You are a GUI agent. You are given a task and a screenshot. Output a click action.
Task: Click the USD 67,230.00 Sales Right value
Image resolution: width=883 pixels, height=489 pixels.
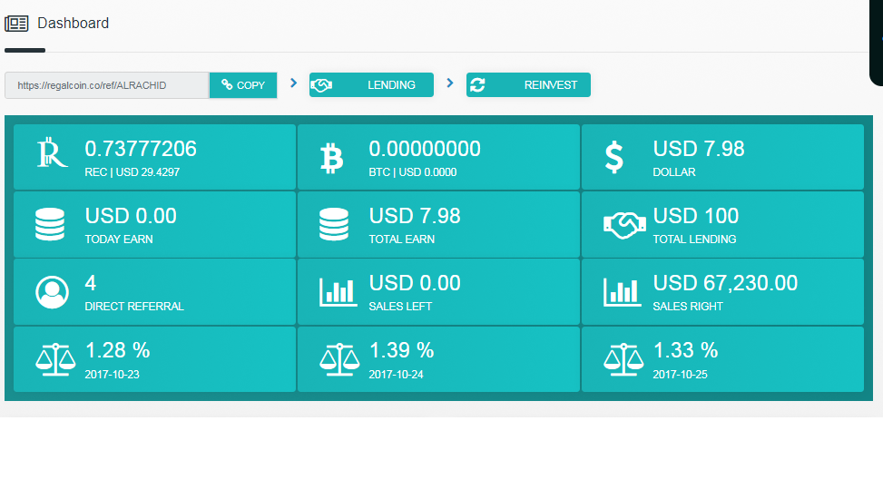click(725, 282)
